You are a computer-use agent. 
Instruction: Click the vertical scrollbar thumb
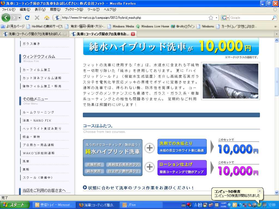(277, 82)
